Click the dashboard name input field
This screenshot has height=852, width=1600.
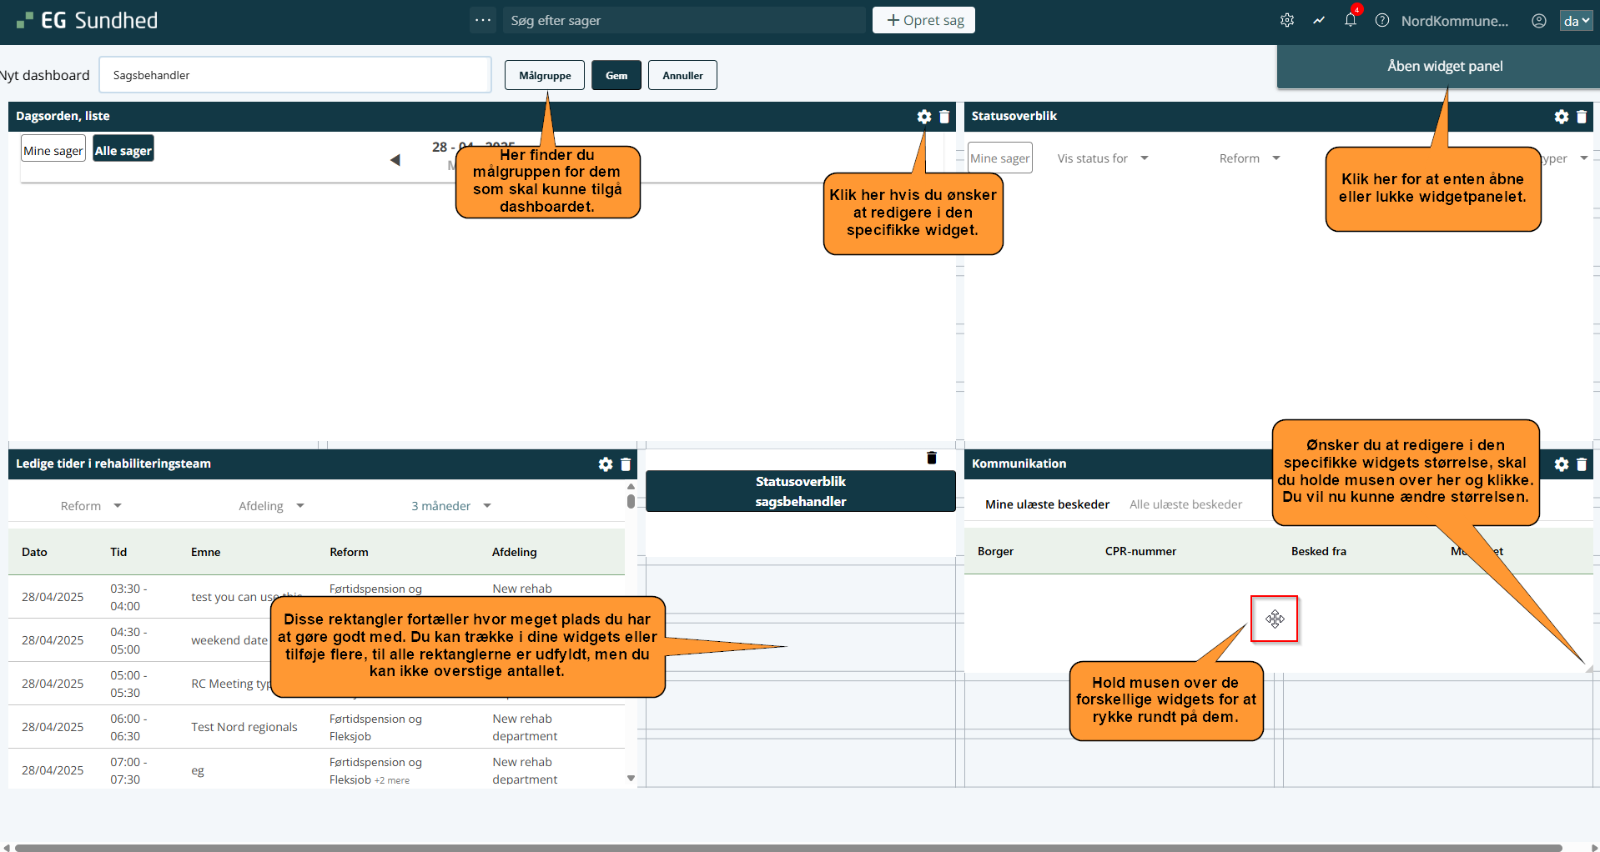[294, 75]
